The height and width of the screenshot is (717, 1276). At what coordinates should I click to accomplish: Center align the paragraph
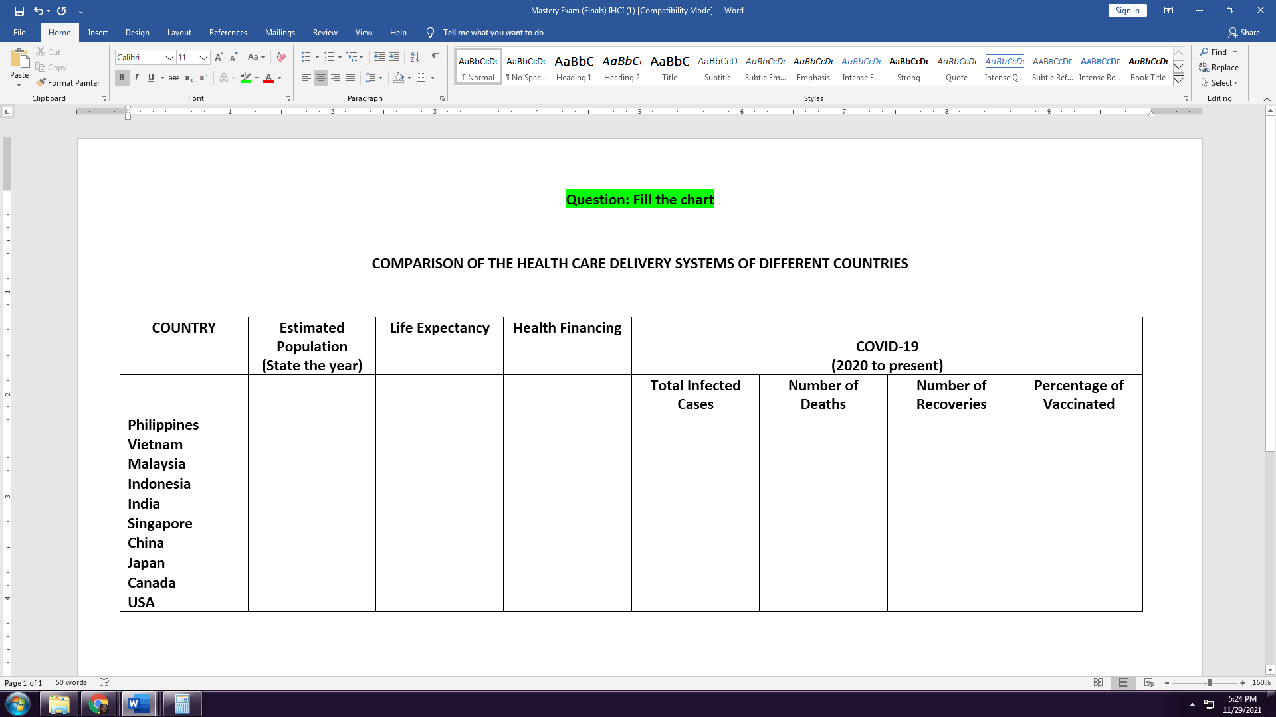[320, 78]
